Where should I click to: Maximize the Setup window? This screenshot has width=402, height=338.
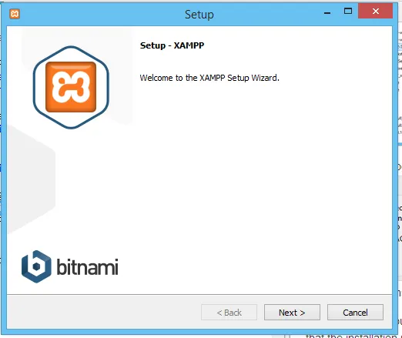tap(348, 11)
